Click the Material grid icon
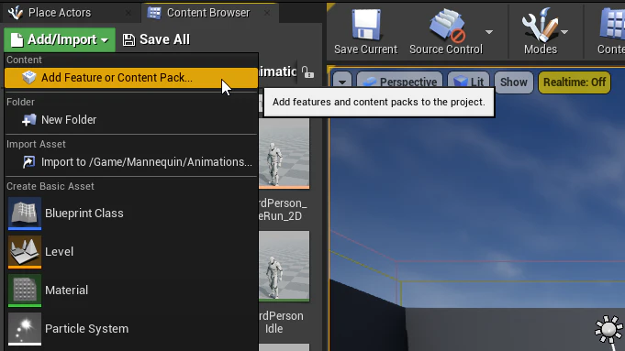 pos(25,291)
